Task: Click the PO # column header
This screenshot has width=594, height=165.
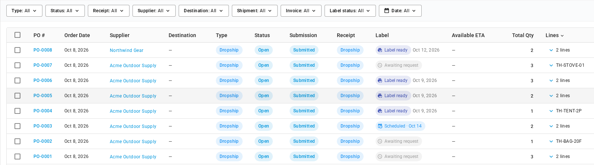Action: coord(39,35)
